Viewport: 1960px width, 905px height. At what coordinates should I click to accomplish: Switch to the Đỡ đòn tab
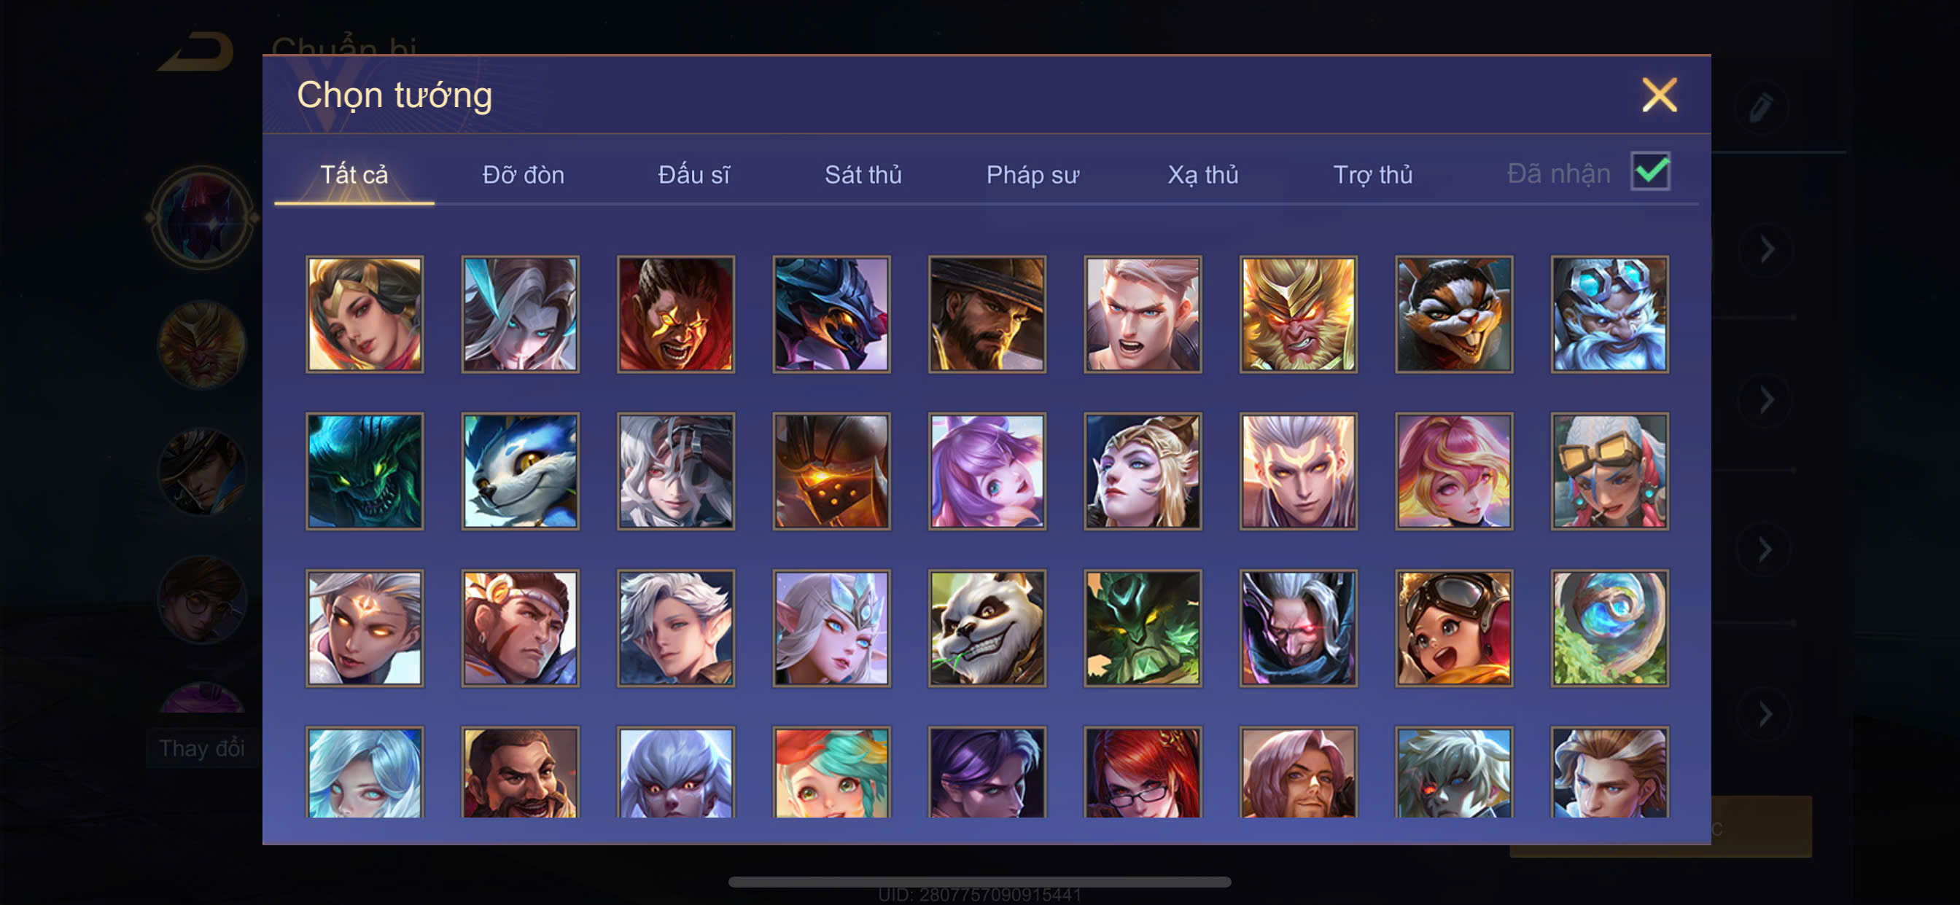pos(524,175)
